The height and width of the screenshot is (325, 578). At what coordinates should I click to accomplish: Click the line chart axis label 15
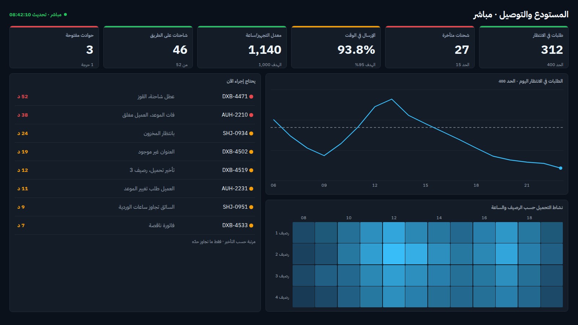click(426, 185)
